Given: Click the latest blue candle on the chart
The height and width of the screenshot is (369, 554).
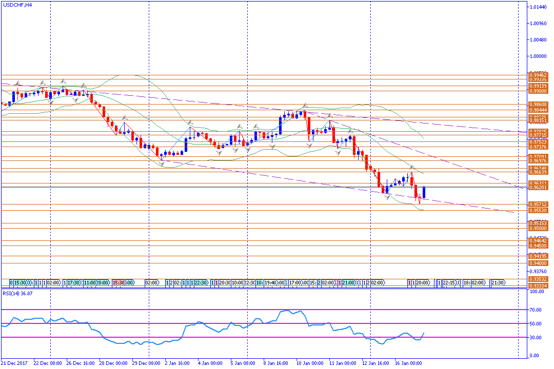Looking at the screenshot, I should tap(424, 193).
